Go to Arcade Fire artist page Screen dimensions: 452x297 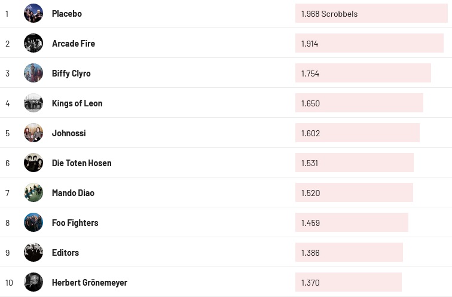pyautogui.click(x=74, y=43)
